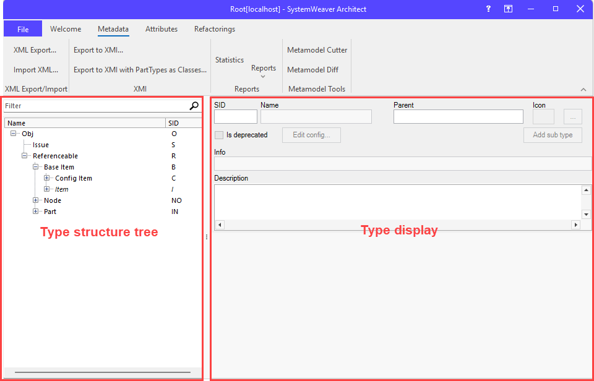
Task: Click the SID value NO
Action: click(176, 200)
